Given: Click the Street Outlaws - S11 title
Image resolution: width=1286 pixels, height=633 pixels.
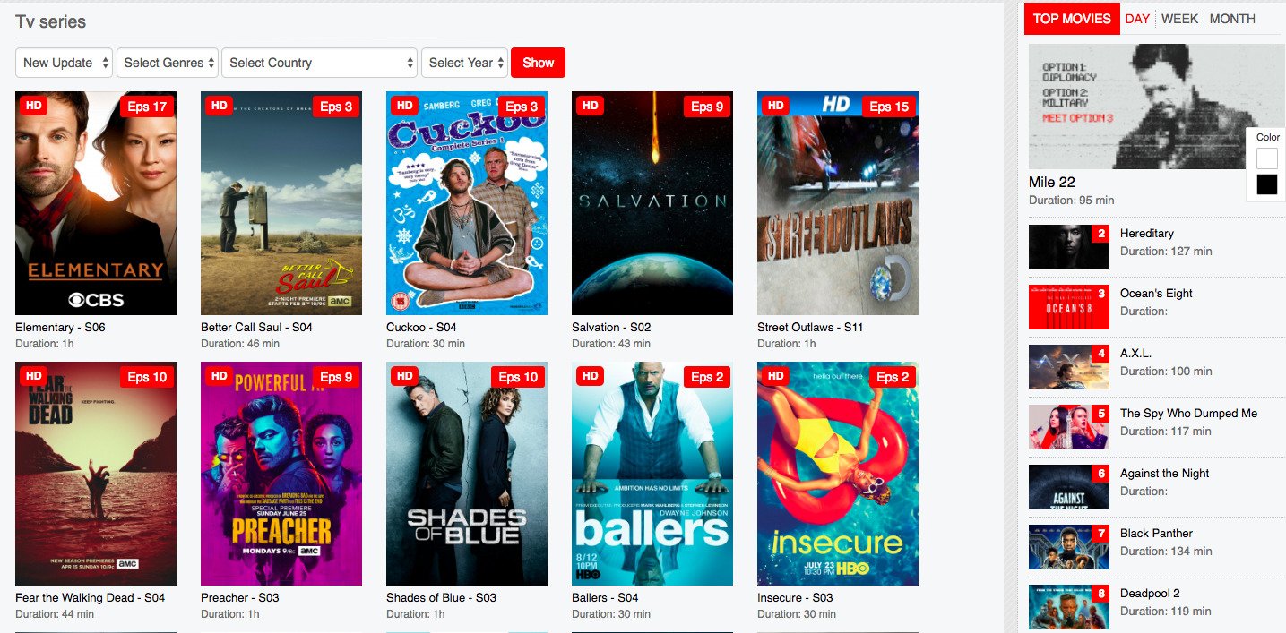Looking at the screenshot, I should [x=810, y=328].
